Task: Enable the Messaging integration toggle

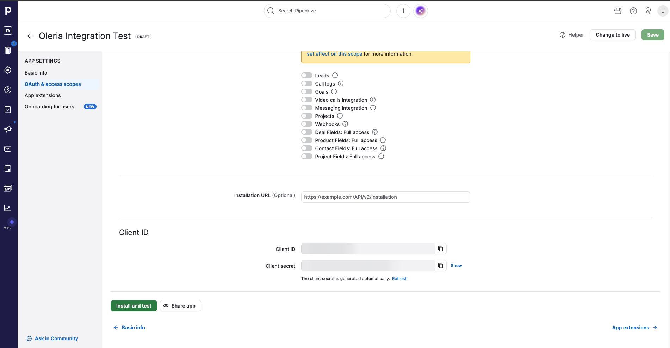Action: pos(307,108)
